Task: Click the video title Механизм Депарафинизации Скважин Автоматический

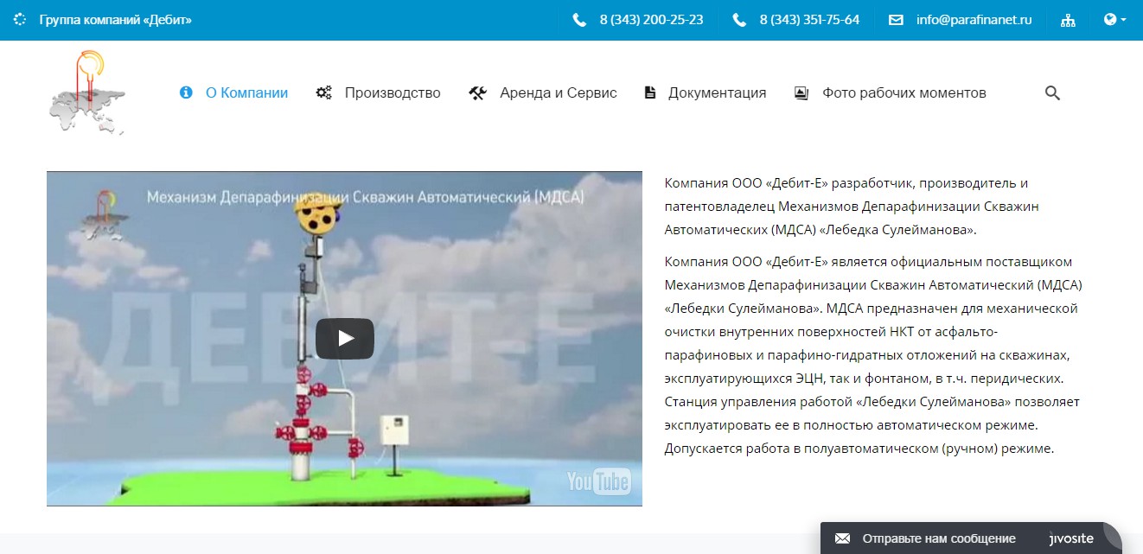Action: tap(365, 197)
